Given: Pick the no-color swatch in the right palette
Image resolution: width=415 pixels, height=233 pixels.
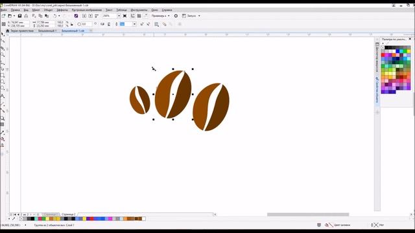Looking at the screenshot, I should click(383, 48).
